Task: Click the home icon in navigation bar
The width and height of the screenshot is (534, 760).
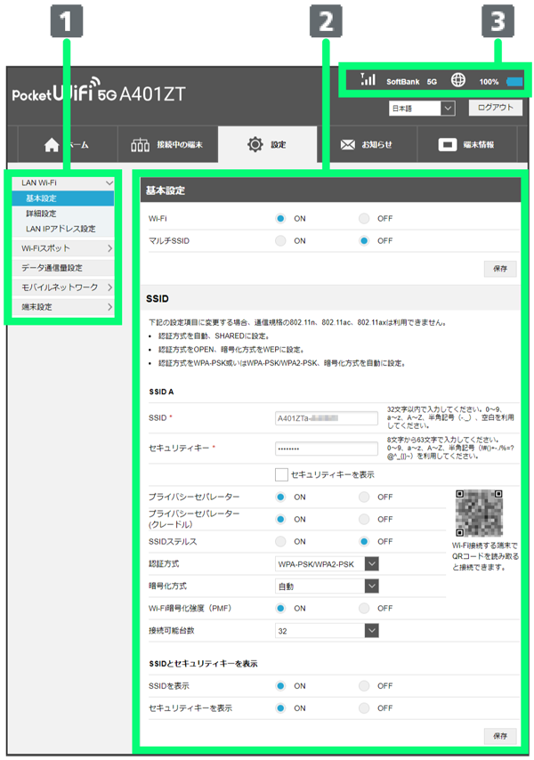Action: pos(52,144)
